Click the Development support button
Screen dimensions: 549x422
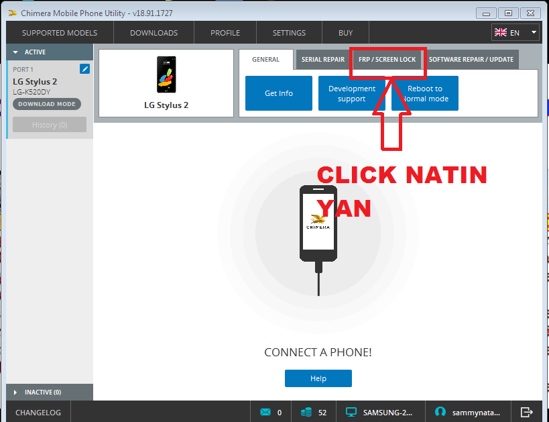[x=351, y=93]
